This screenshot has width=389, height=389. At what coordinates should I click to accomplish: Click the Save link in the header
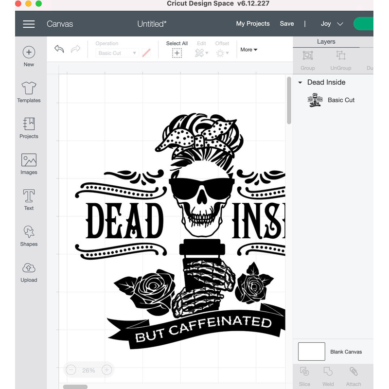pos(287,23)
